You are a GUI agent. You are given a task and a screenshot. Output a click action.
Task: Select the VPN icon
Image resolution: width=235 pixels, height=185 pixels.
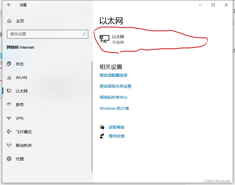9,118
